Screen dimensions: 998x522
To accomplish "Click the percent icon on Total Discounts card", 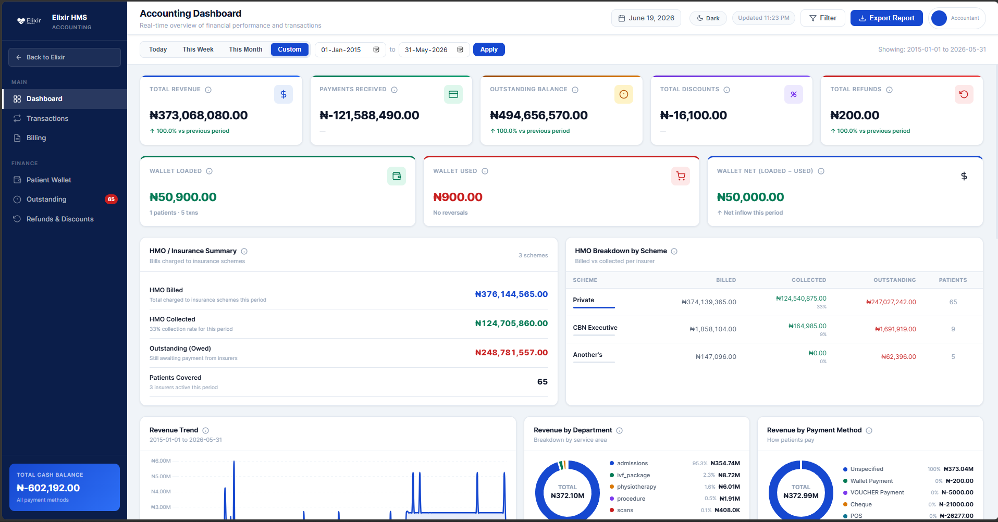I will (794, 94).
